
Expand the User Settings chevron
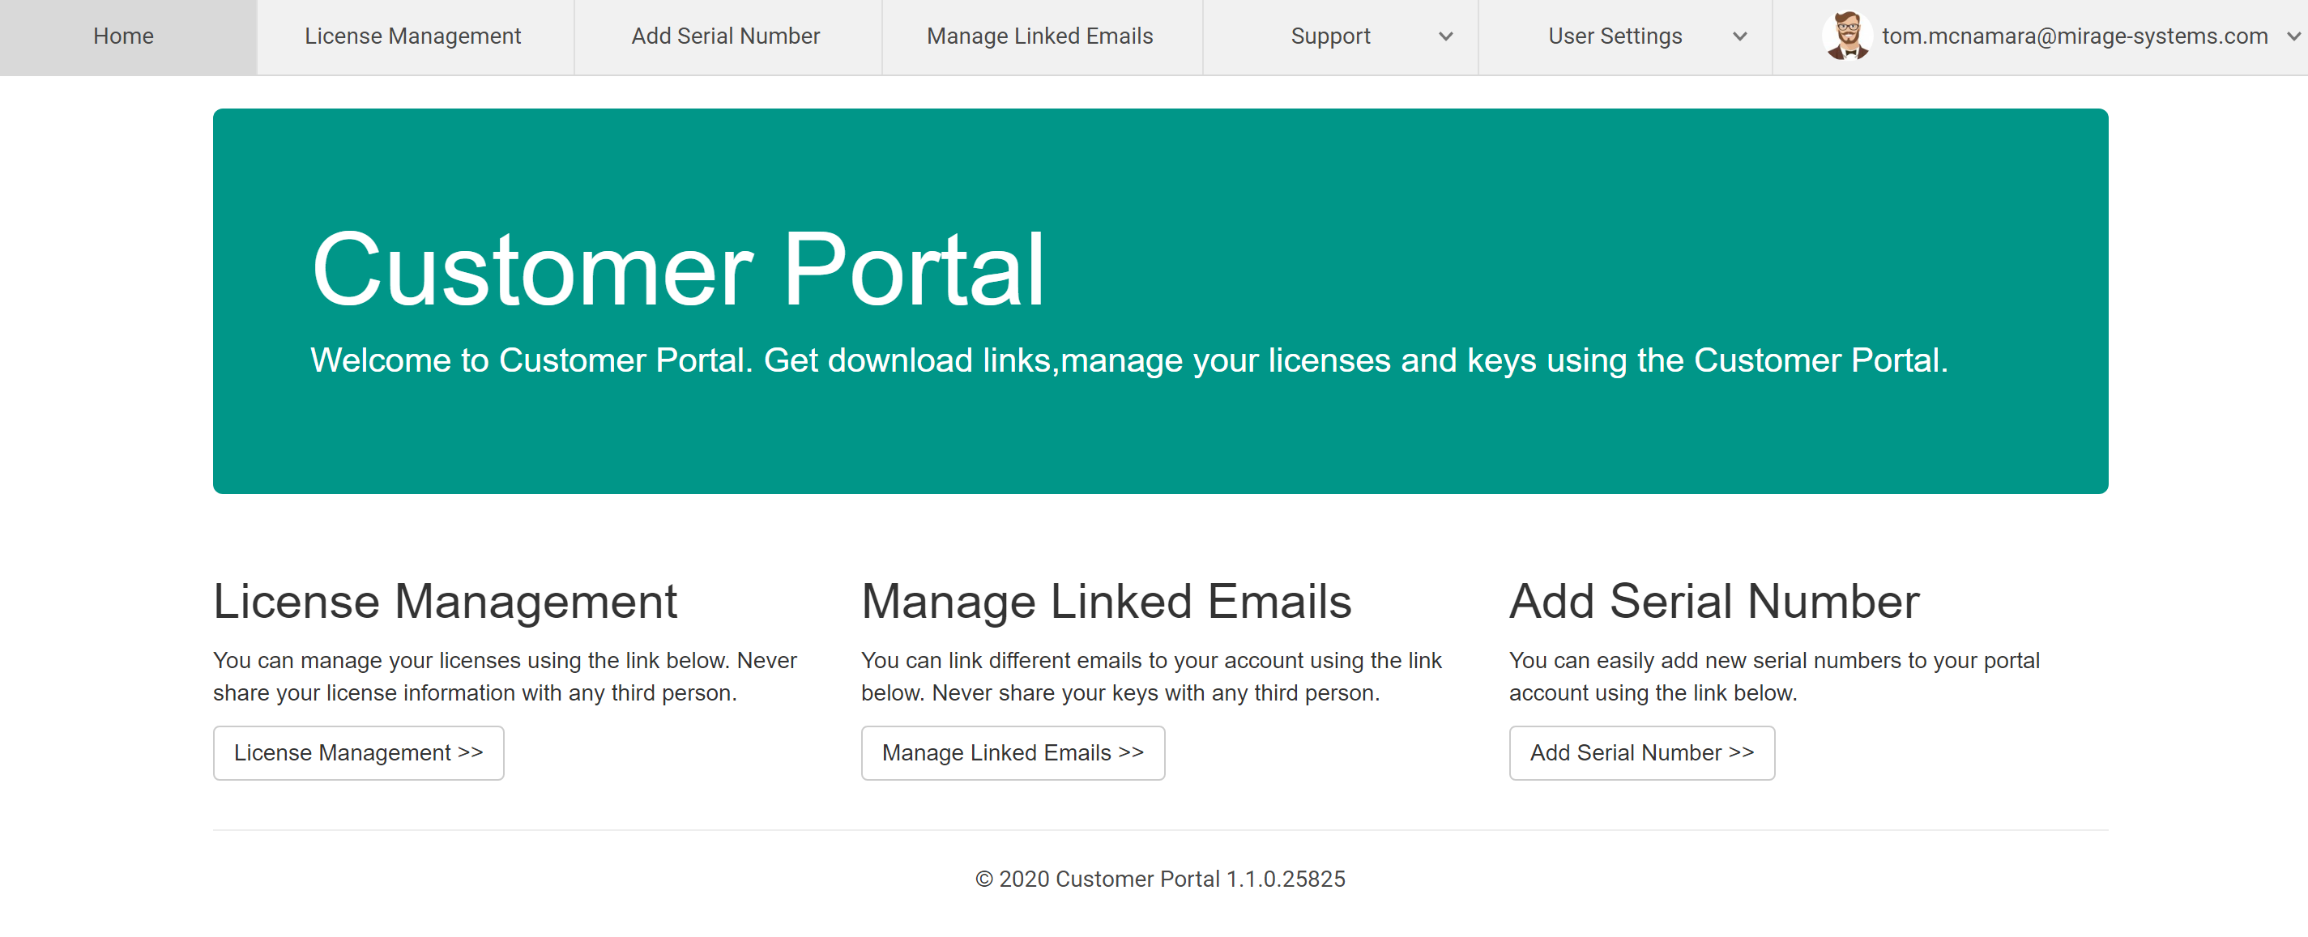tap(1739, 36)
